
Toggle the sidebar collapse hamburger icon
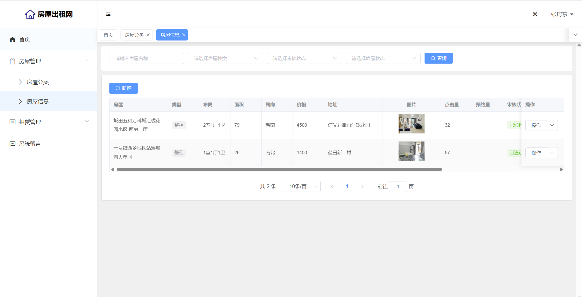tap(108, 14)
